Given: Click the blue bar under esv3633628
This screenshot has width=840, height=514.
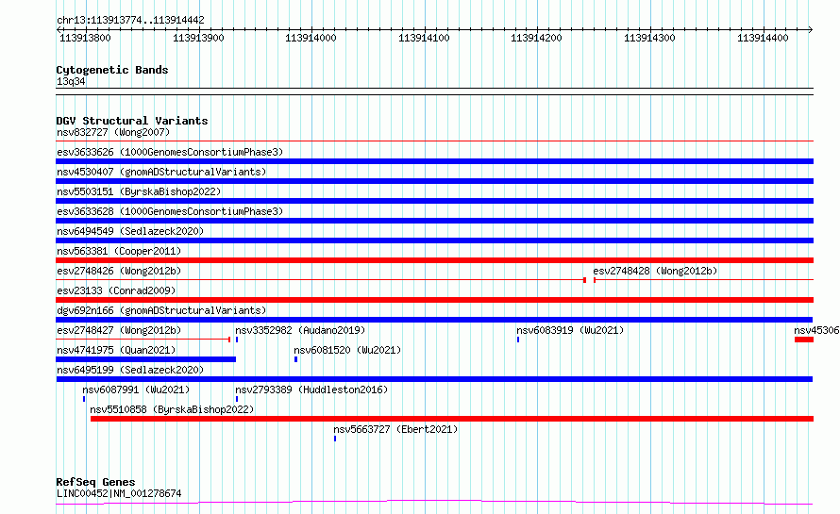Looking at the screenshot, I should (434, 221).
